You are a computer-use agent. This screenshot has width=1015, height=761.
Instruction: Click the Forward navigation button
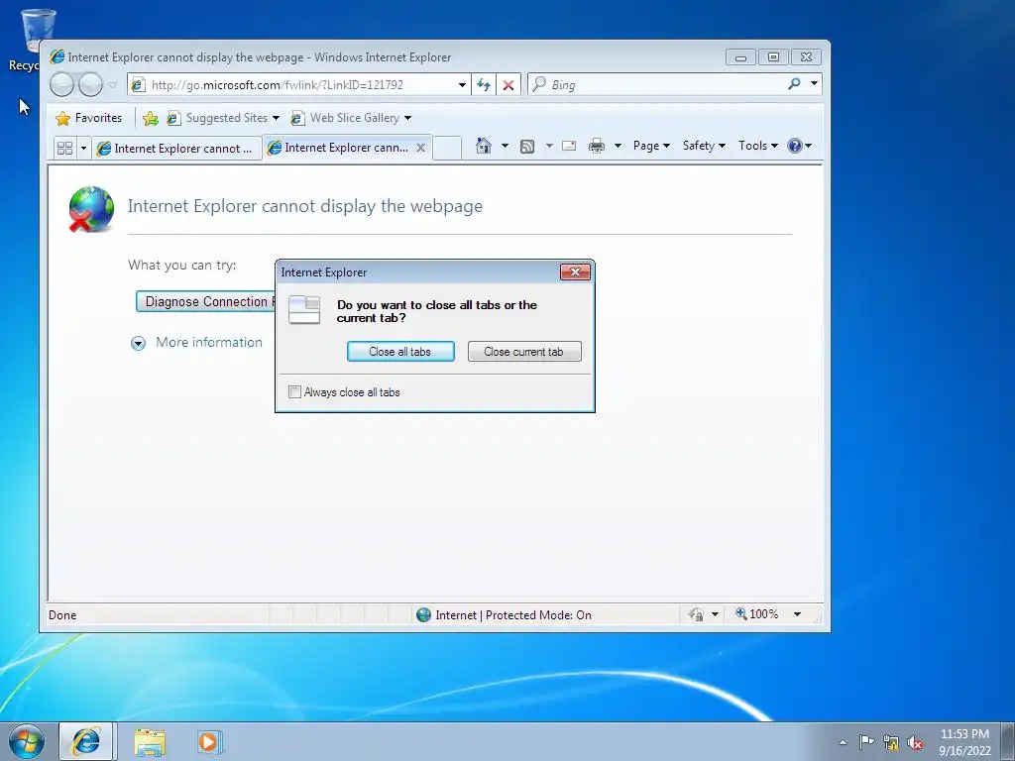pyautogui.click(x=90, y=84)
